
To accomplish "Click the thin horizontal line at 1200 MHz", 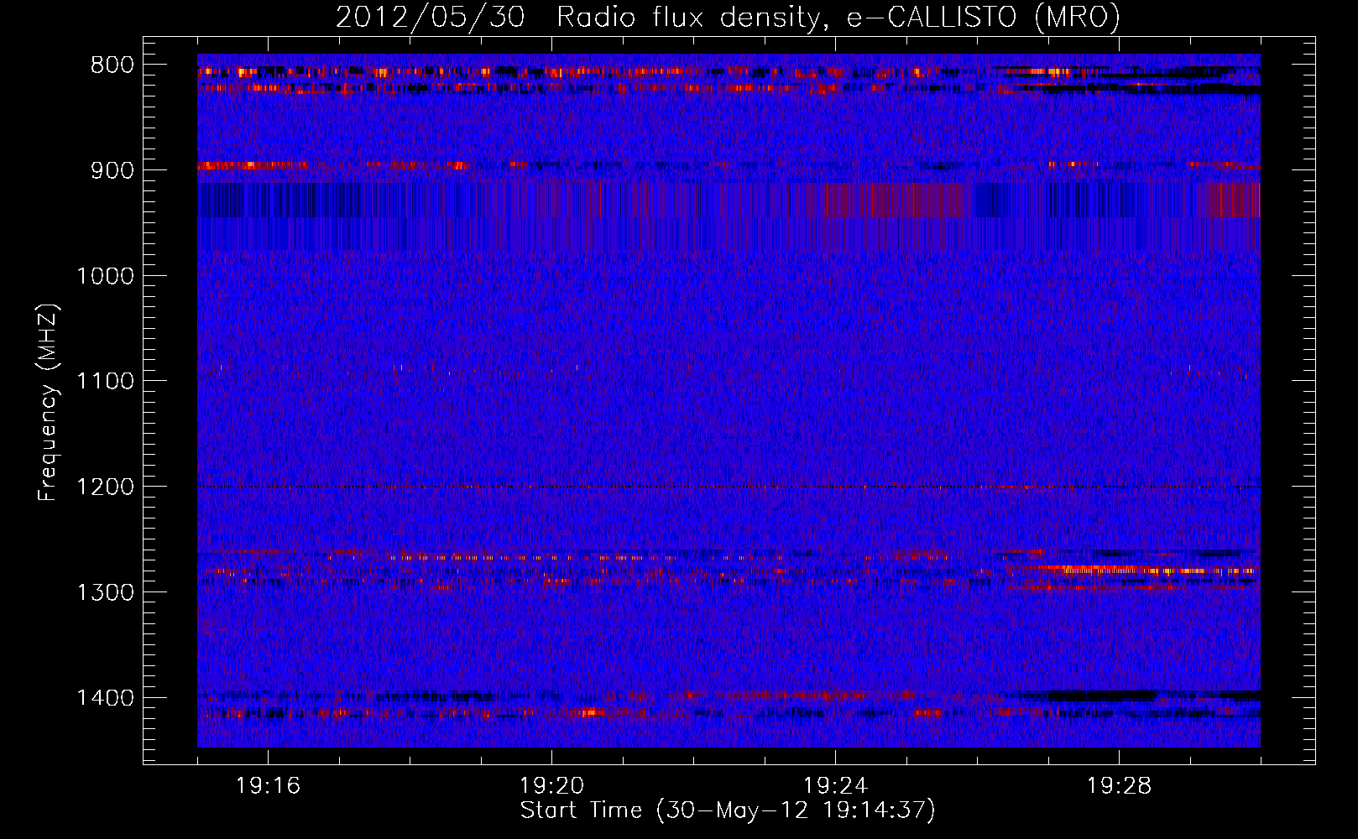I will 729,487.
